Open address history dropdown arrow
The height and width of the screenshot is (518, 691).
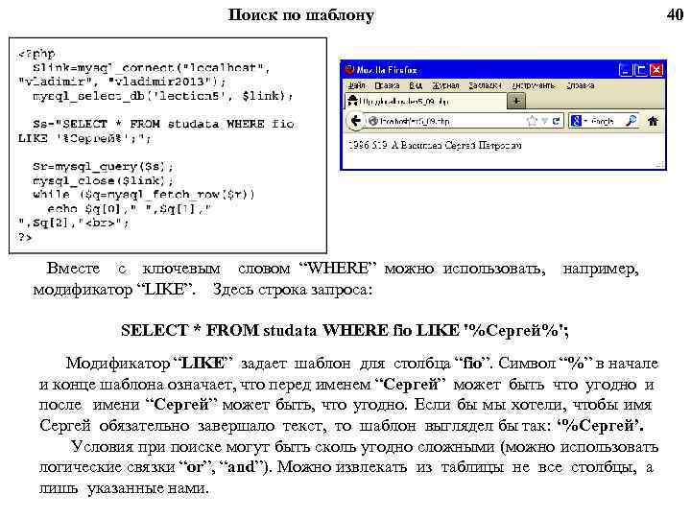[x=545, y=121]
